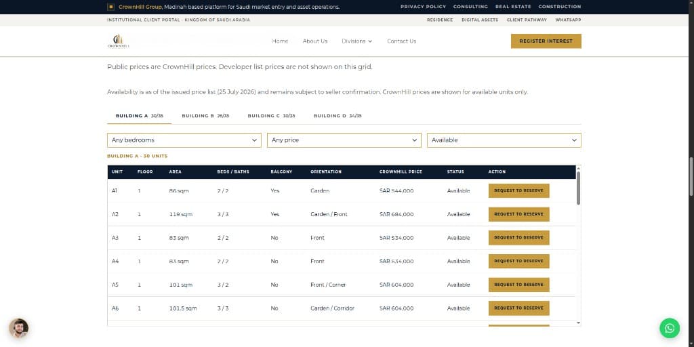Click the 101.5 sqm area cell
This screenshot has height=347, width=694.
[183, 308]
